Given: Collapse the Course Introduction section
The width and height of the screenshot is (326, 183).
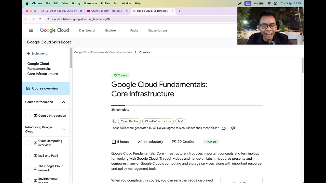Looking at the screenshot, I should (x=63, y=102).
